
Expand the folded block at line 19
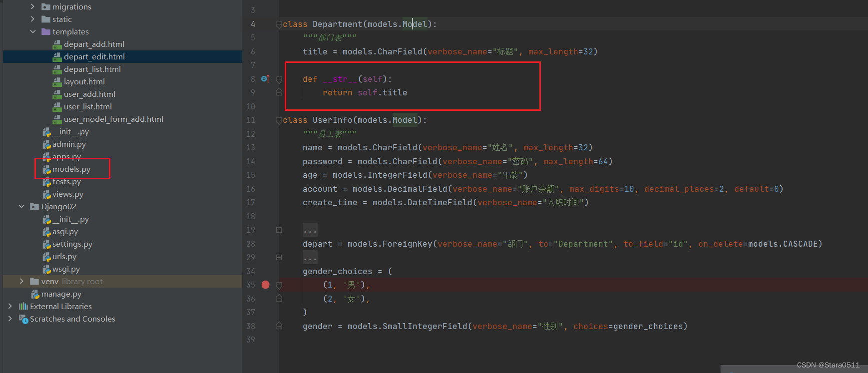(279, 230)
